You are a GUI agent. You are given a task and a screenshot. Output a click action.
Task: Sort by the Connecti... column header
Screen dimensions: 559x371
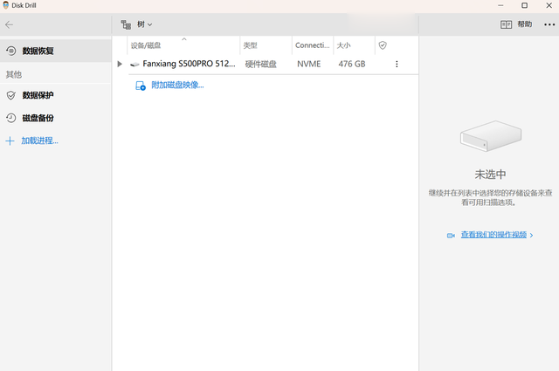click(313, 45)
